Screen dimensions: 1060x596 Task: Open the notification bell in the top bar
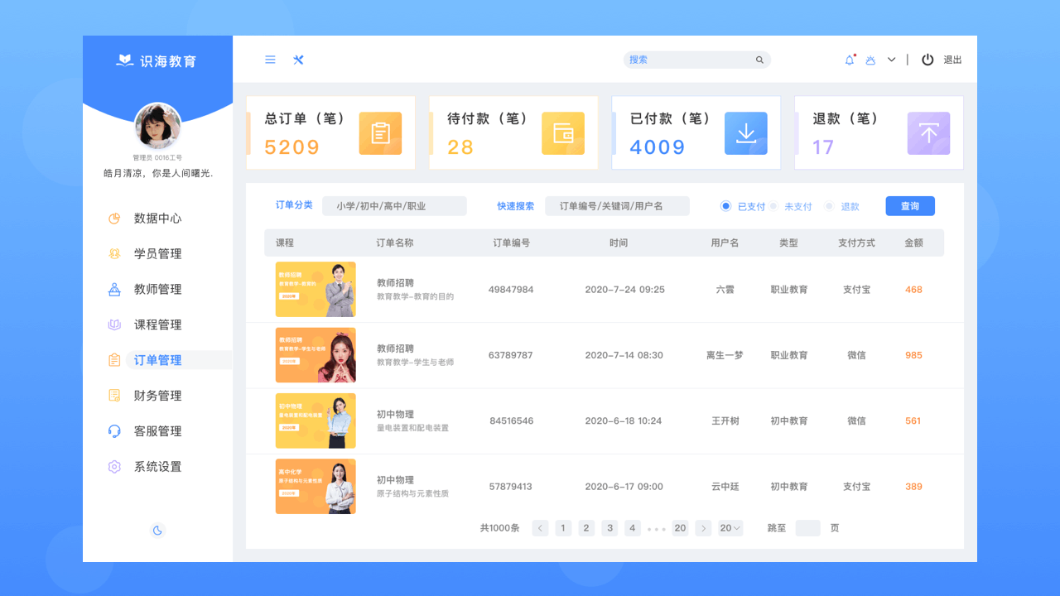point(848,58)
